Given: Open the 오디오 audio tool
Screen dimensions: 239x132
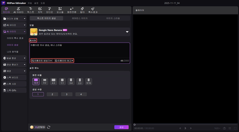Looking at the screenshot, I should pos(49,10).
